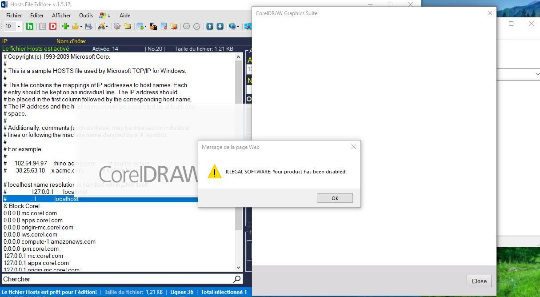Click the open folder toolbar icon
The height and width of the screenshot is (297, 540).
75,26
